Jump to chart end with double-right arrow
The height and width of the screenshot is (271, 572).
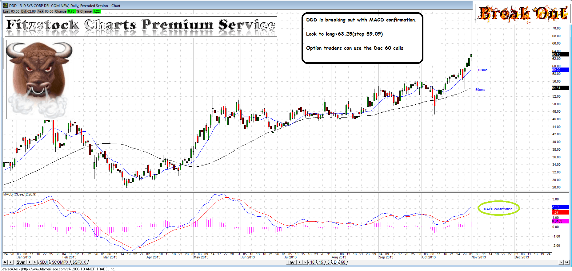[567, 262]
